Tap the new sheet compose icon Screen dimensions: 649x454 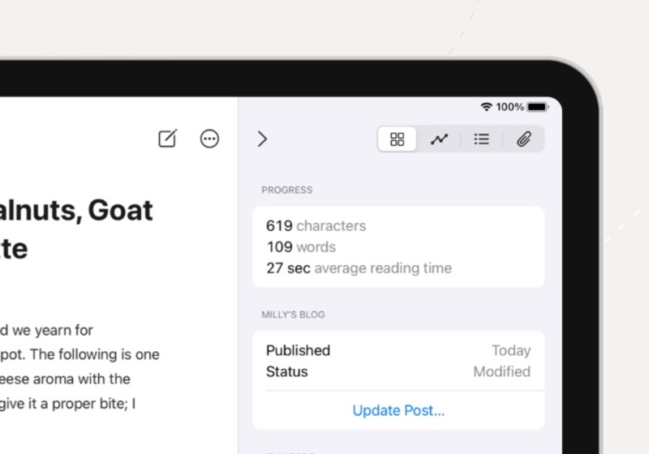(x=168, y=139)
